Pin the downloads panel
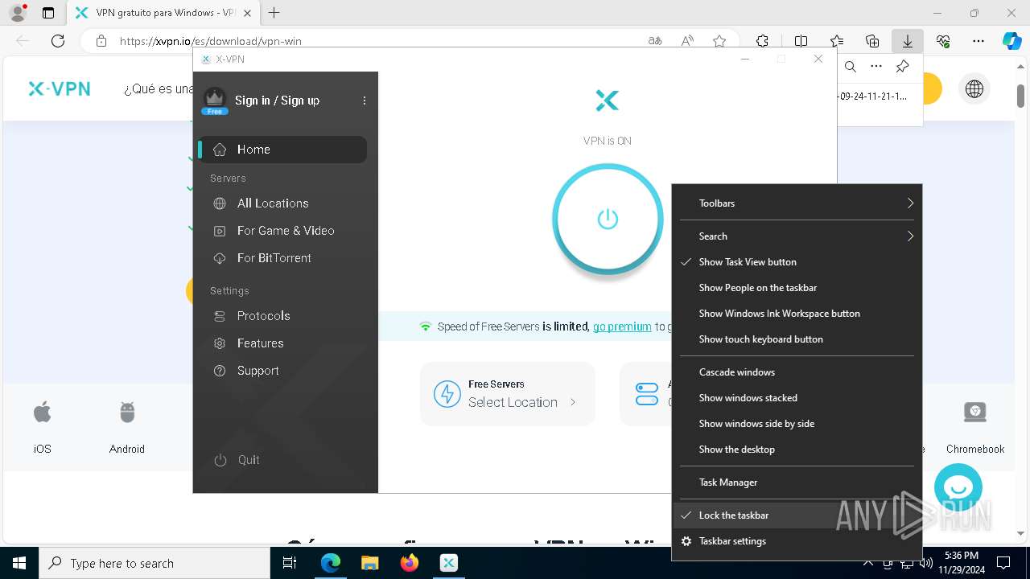Image resolution: width=1030 pixels, height=579 pixels. (903, 67)
